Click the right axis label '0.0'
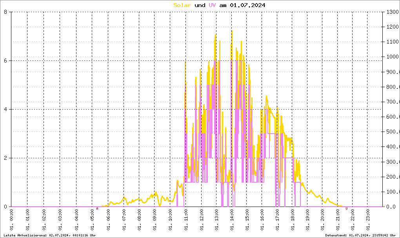 pos(391,207)
